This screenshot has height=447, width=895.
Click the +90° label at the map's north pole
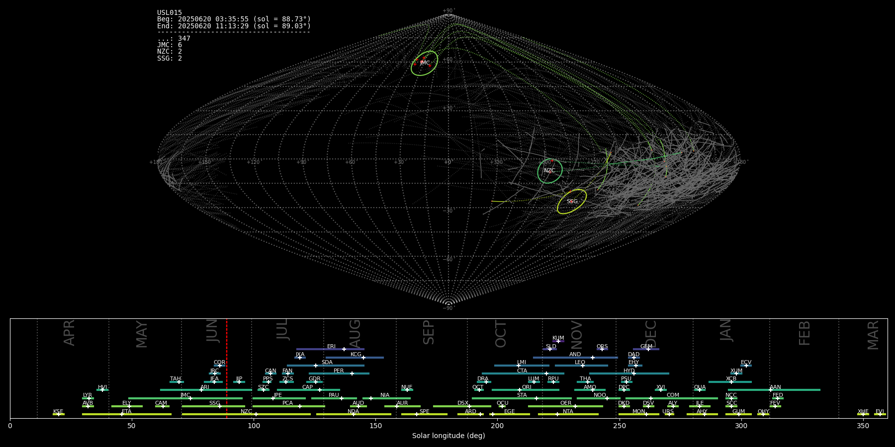point(448,11)
